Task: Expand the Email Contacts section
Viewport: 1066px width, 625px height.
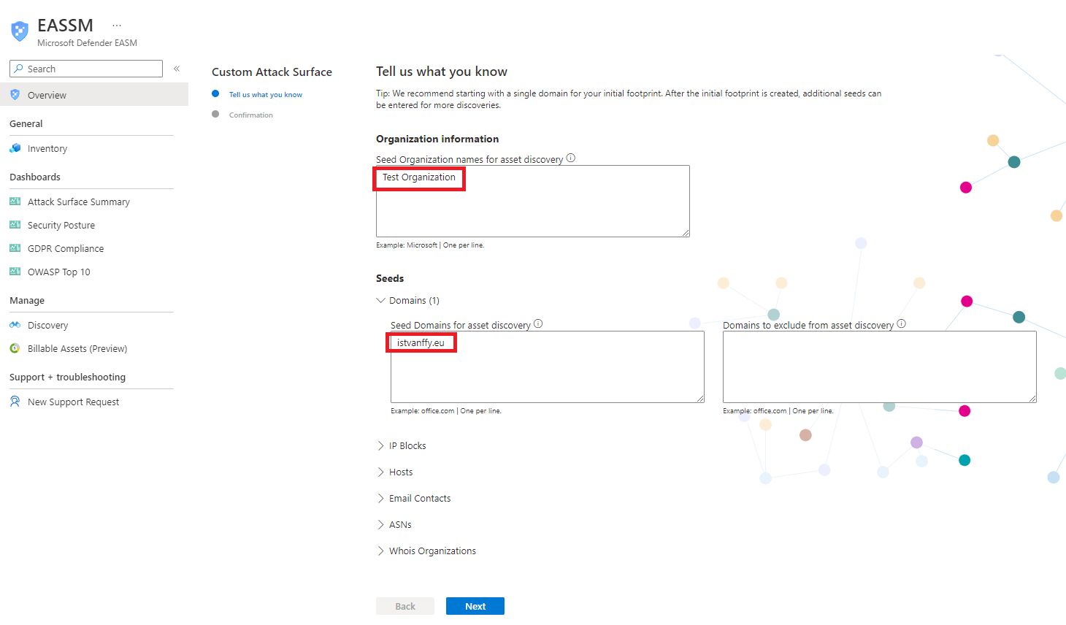Action: click(x=381, y=498)
